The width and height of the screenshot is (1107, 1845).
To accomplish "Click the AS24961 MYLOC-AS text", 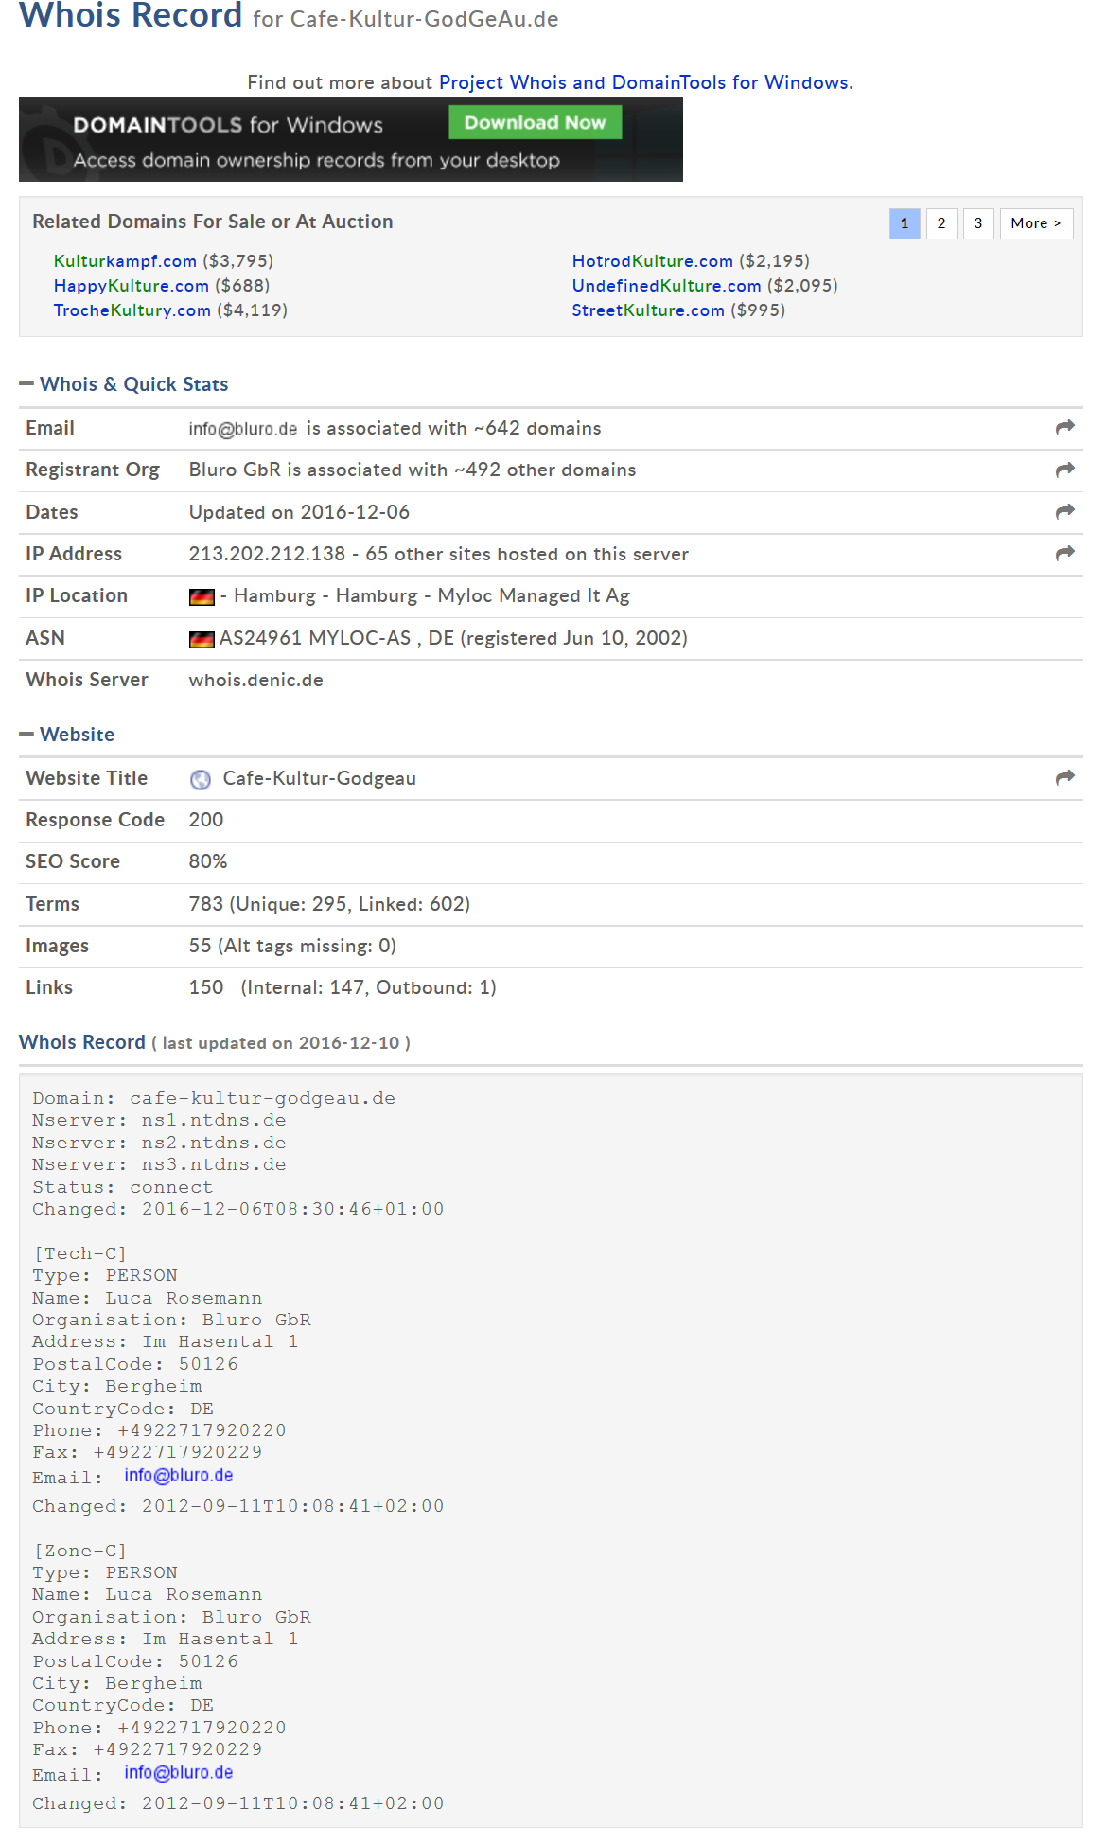I will pos(315,638).
